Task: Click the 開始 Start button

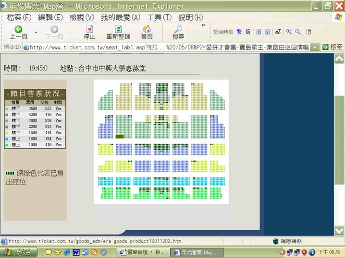Action: point(19,252)
